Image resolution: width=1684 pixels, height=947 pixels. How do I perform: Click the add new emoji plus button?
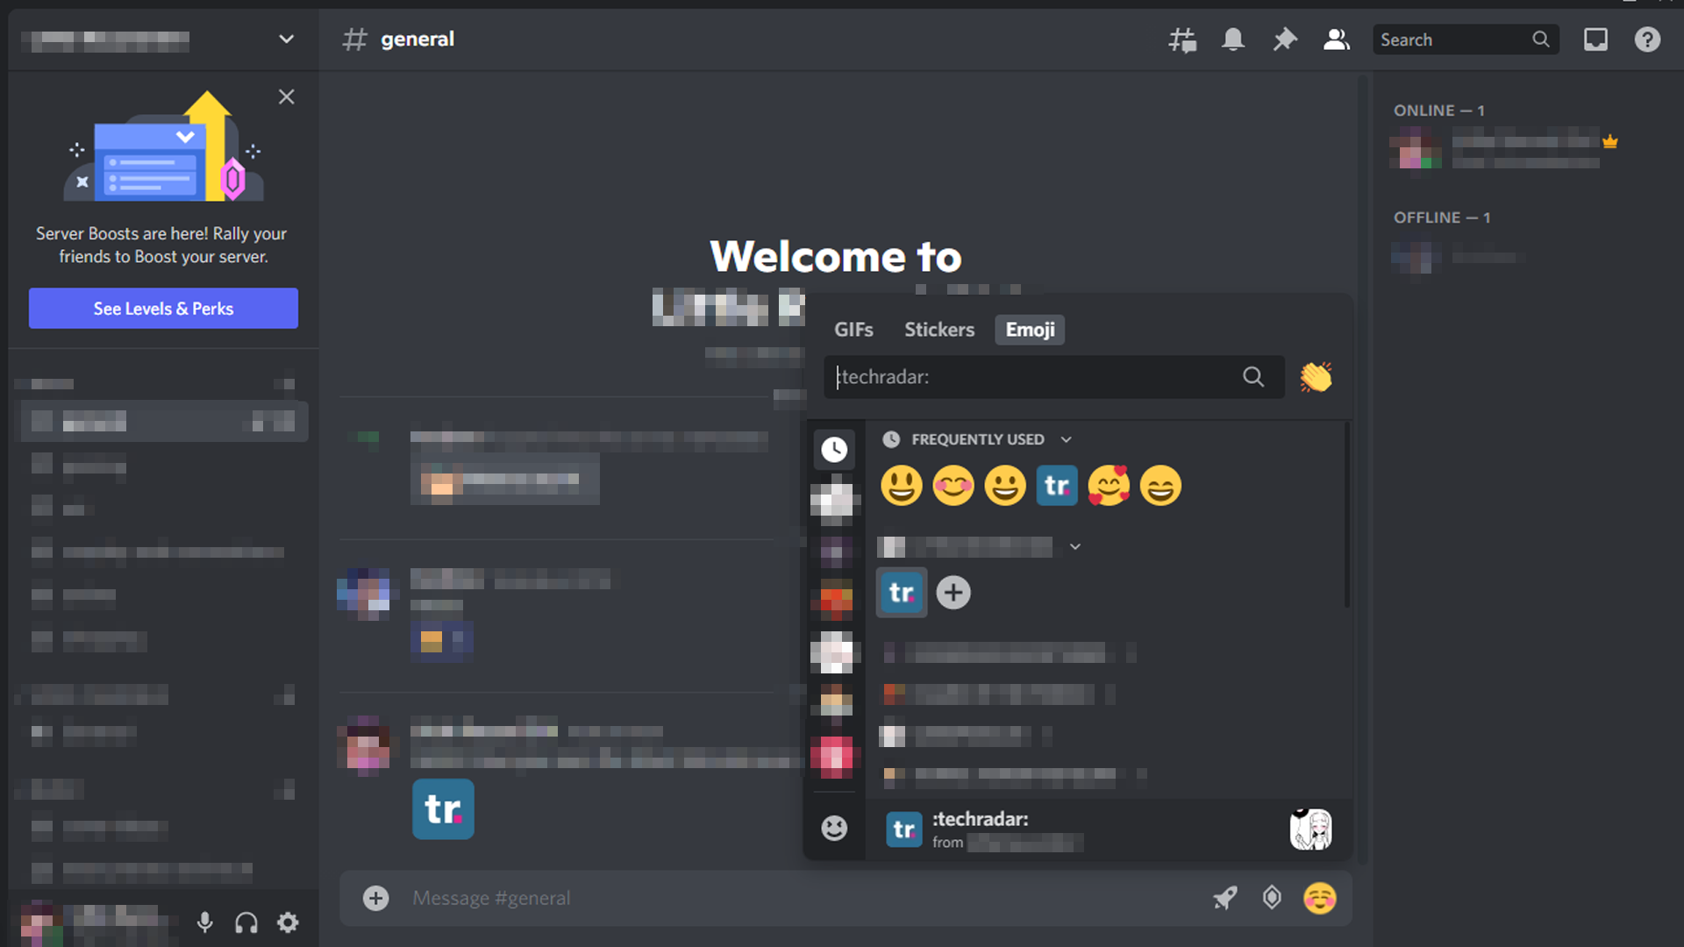pyautogui.click(x=953, y=591)
